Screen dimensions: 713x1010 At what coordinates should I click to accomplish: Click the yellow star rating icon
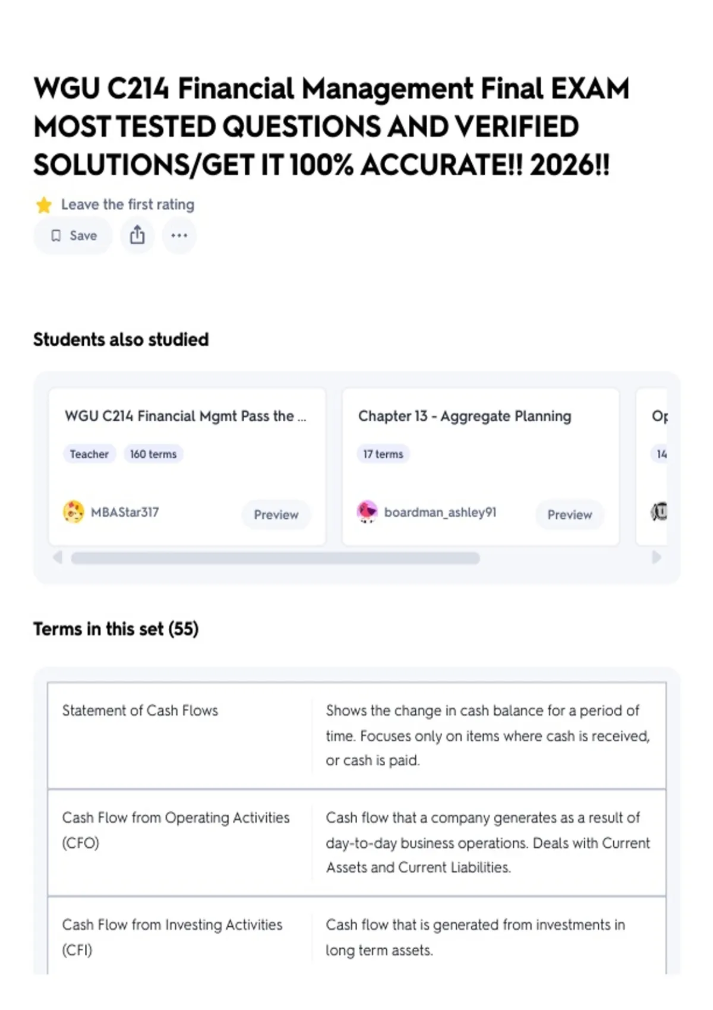point(44,205)
